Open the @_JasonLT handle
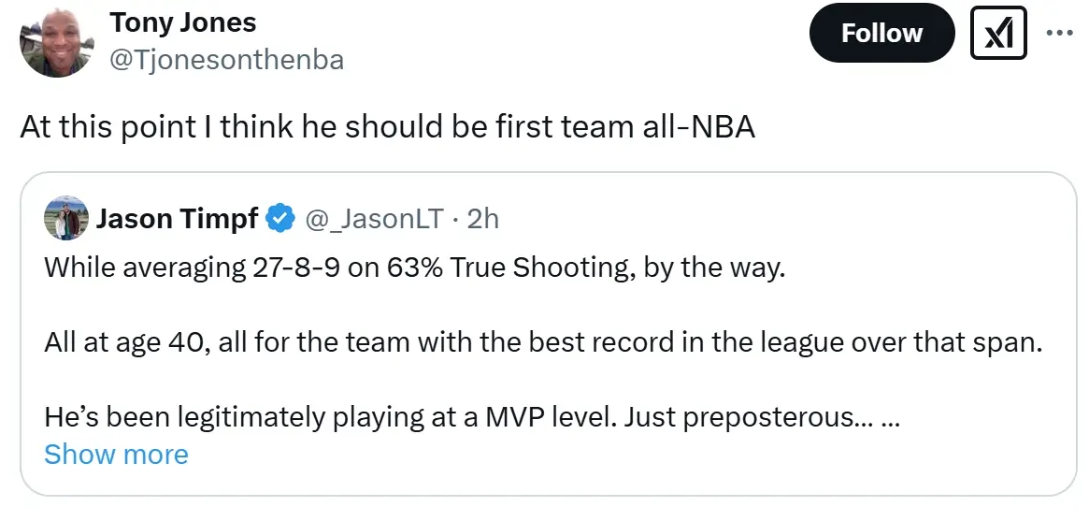1089x521 pixels. coord(376,219)
